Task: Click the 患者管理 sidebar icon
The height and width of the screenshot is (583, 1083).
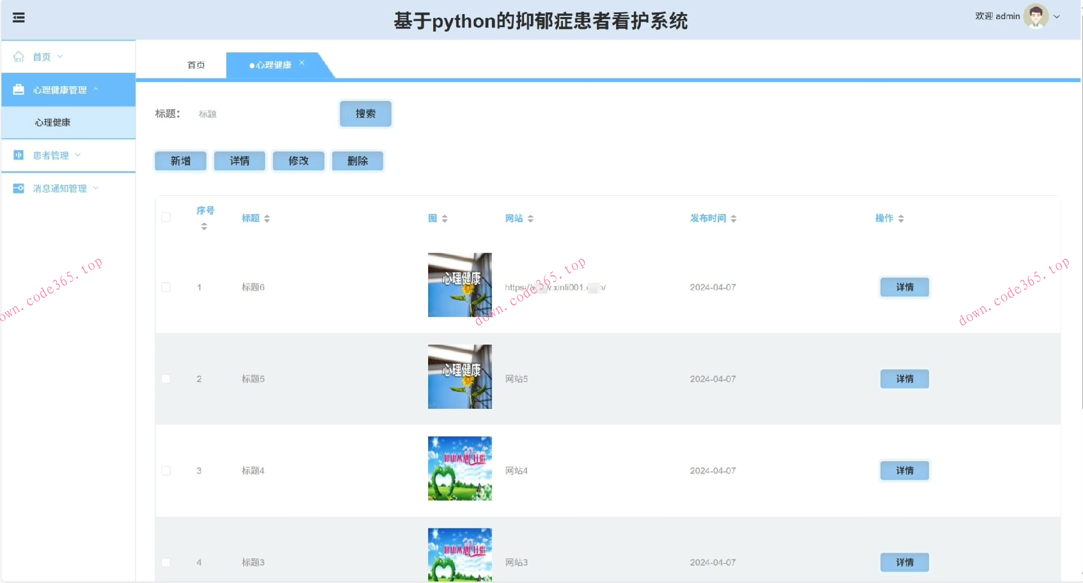Action: click(19, 155)
